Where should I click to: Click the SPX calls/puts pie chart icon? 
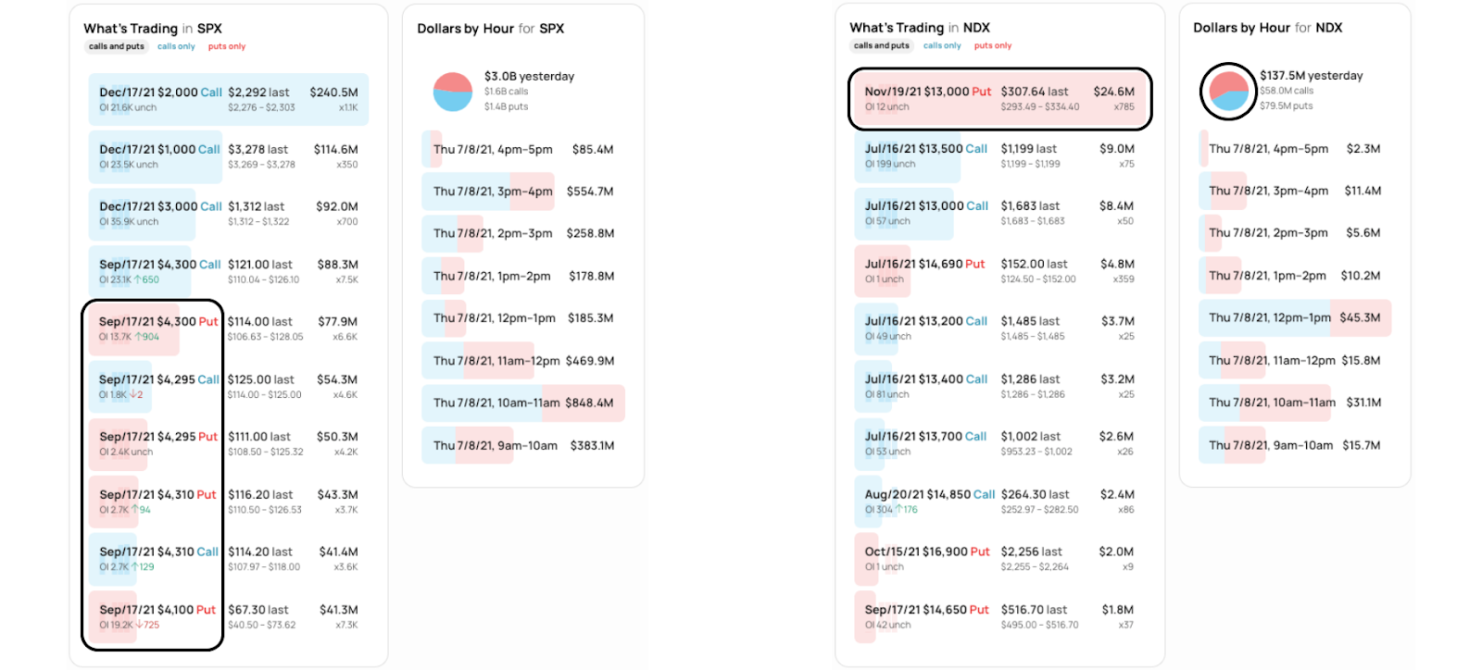pyautogui.click(x=453, y=92)
